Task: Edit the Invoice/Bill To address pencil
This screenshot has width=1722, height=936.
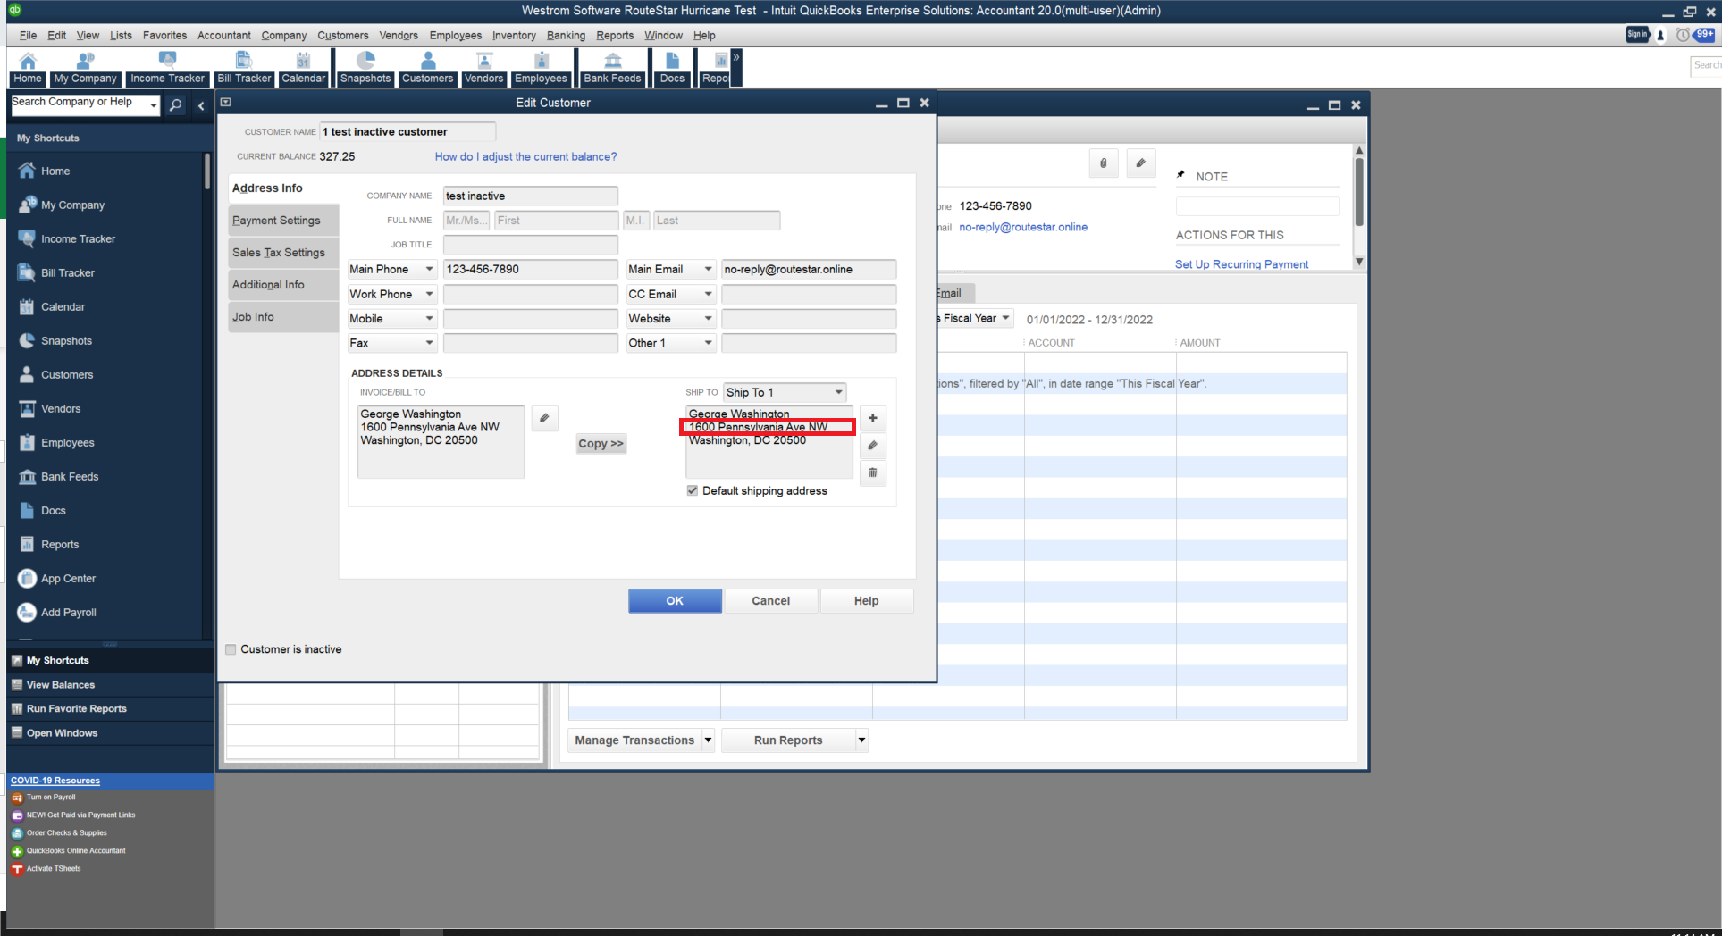Action: pyautogui.click(x=544, y=418)
